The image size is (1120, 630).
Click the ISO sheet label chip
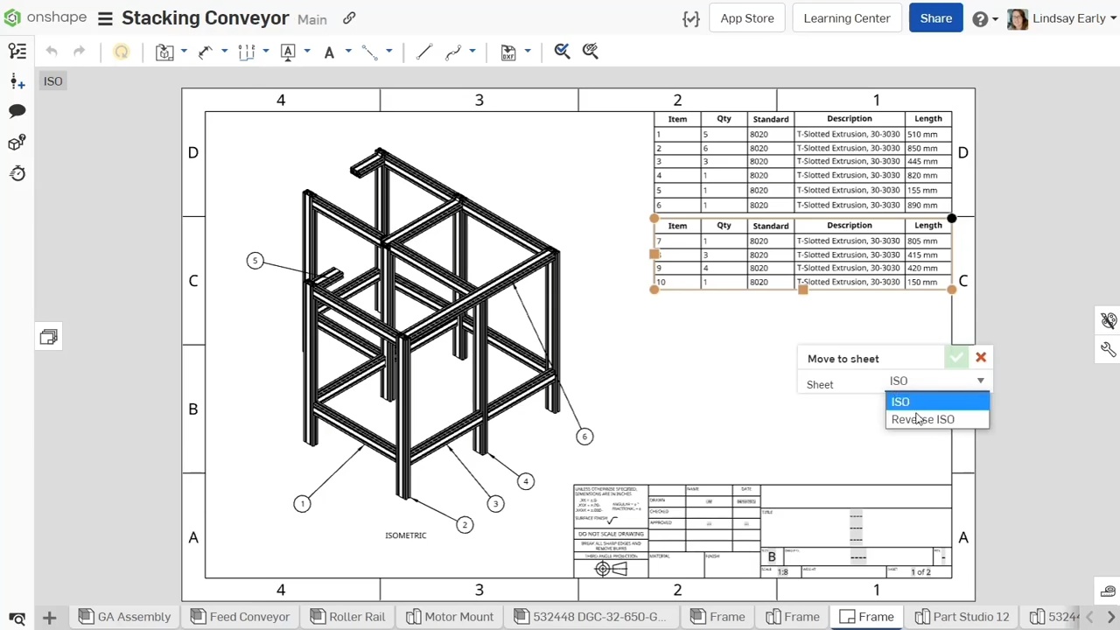point(53,81)
